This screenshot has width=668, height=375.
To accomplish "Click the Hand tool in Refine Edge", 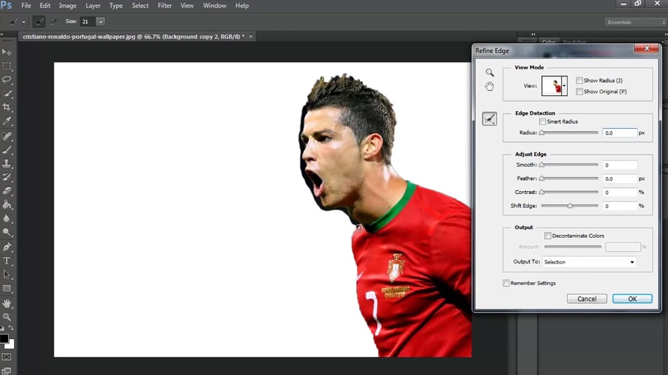I will coord(490,86).
